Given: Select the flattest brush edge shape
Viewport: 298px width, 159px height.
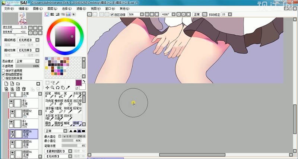Looking at the screenshot, I should [x=83, y=131].
